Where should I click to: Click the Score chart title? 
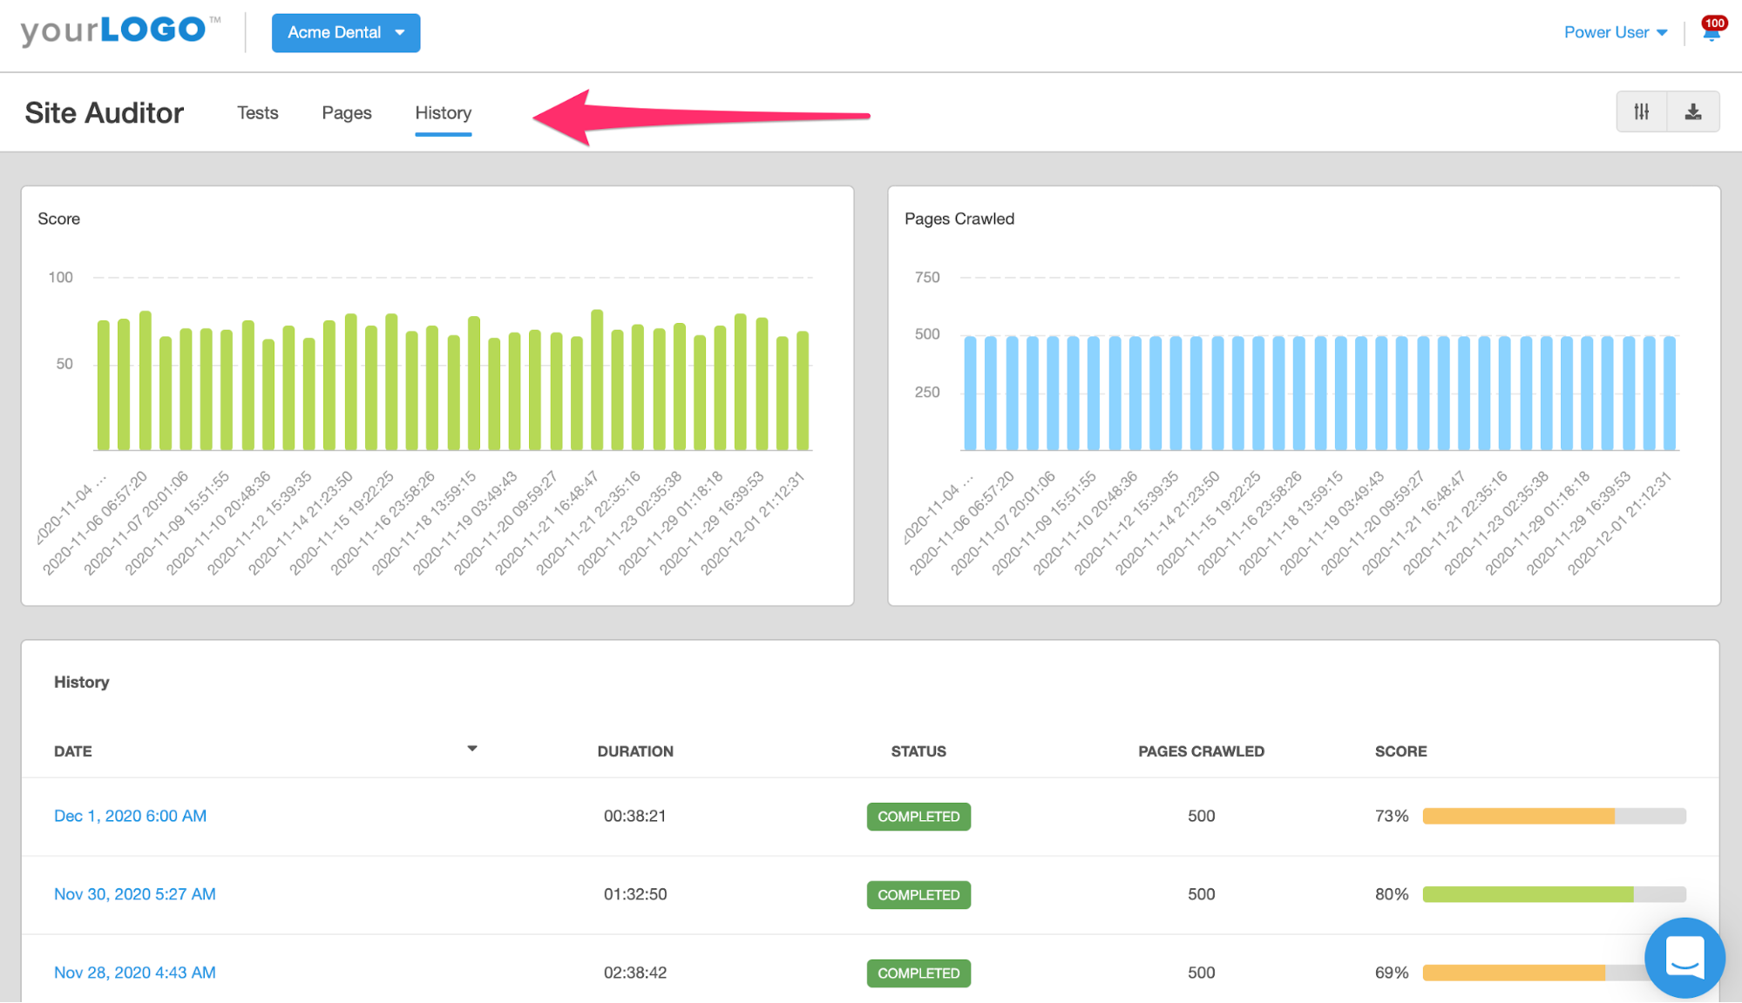59,219
